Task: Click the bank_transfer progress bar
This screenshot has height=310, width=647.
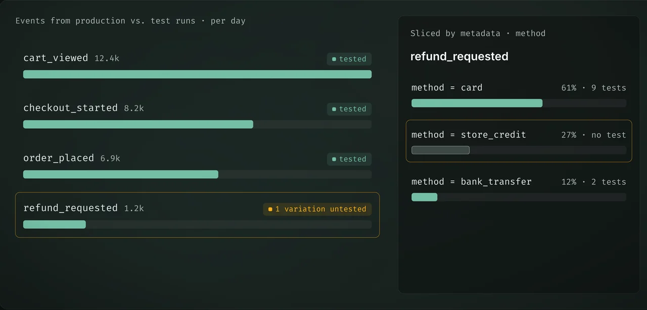Action: click(519, 197)
